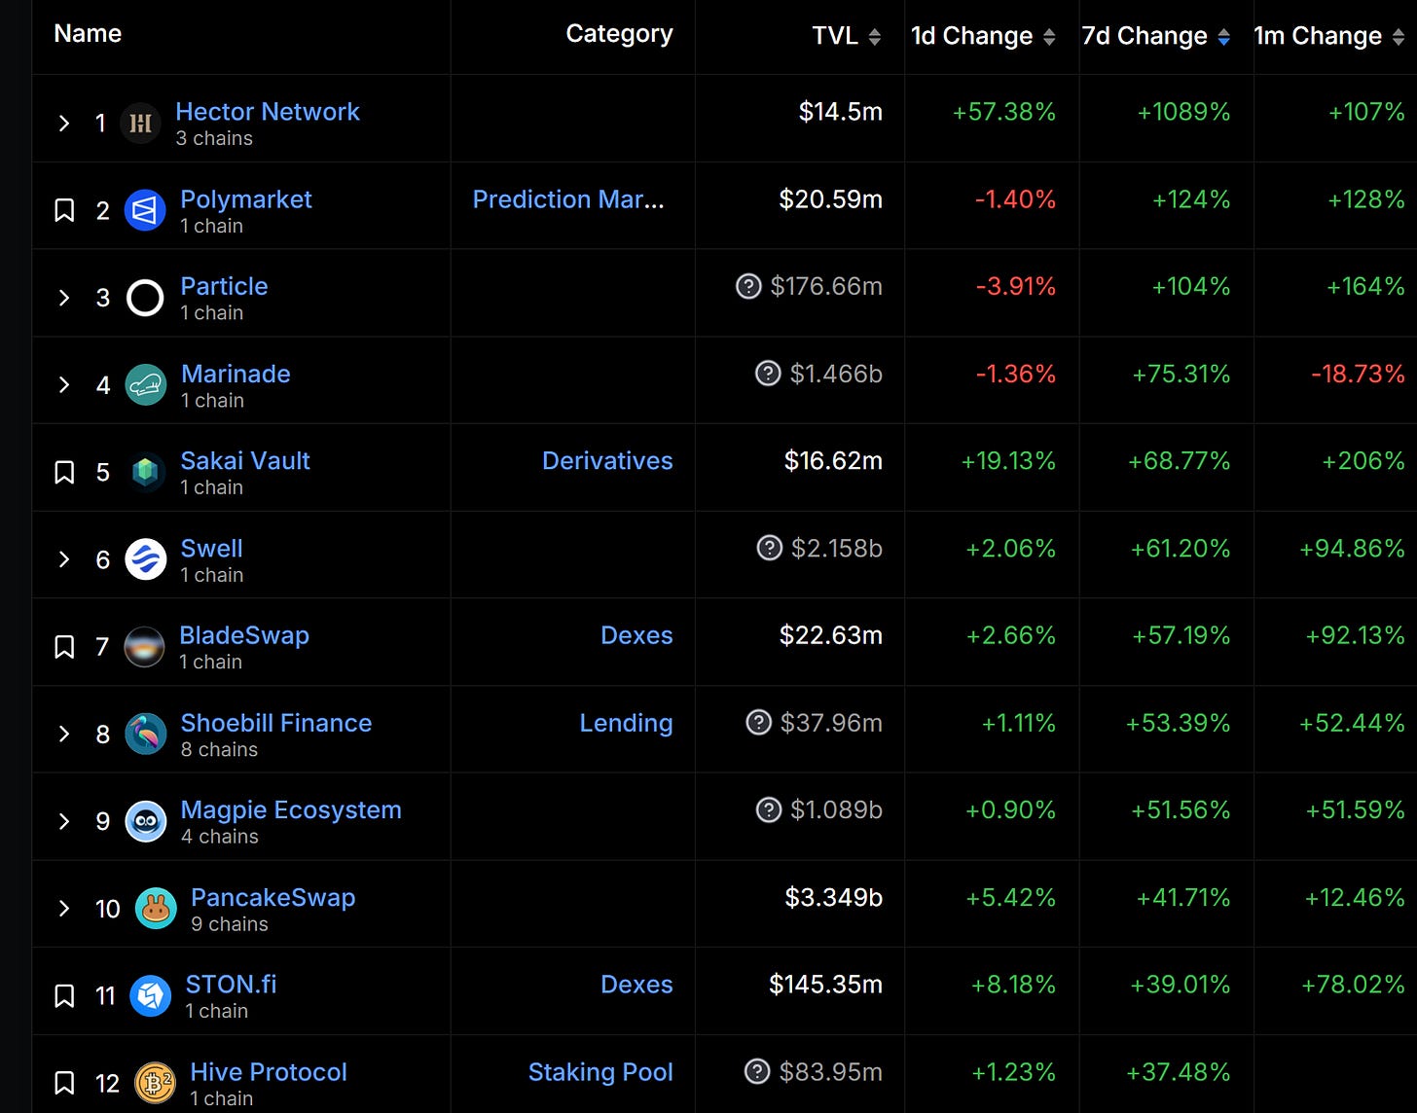This screenshot has width=1417, height=1113.
Task: Sort by the 1m Change column
Action: click(1329, 36)
